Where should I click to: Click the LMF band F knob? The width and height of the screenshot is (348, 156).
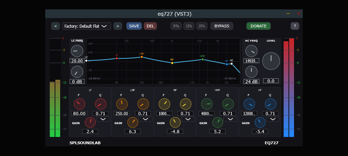(122, 104)
